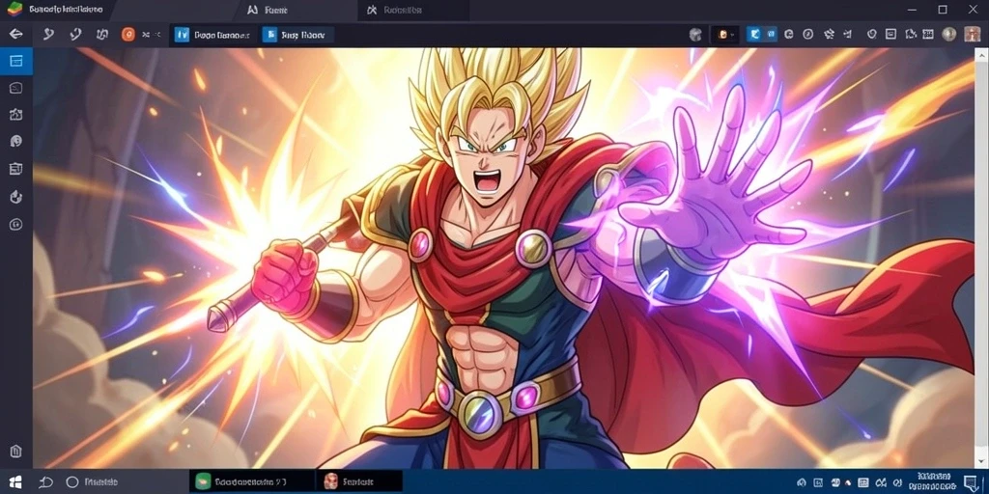Click the fourth icon in the left sidebar
Viewport: 989px width, 494px height.
(16, 141)
